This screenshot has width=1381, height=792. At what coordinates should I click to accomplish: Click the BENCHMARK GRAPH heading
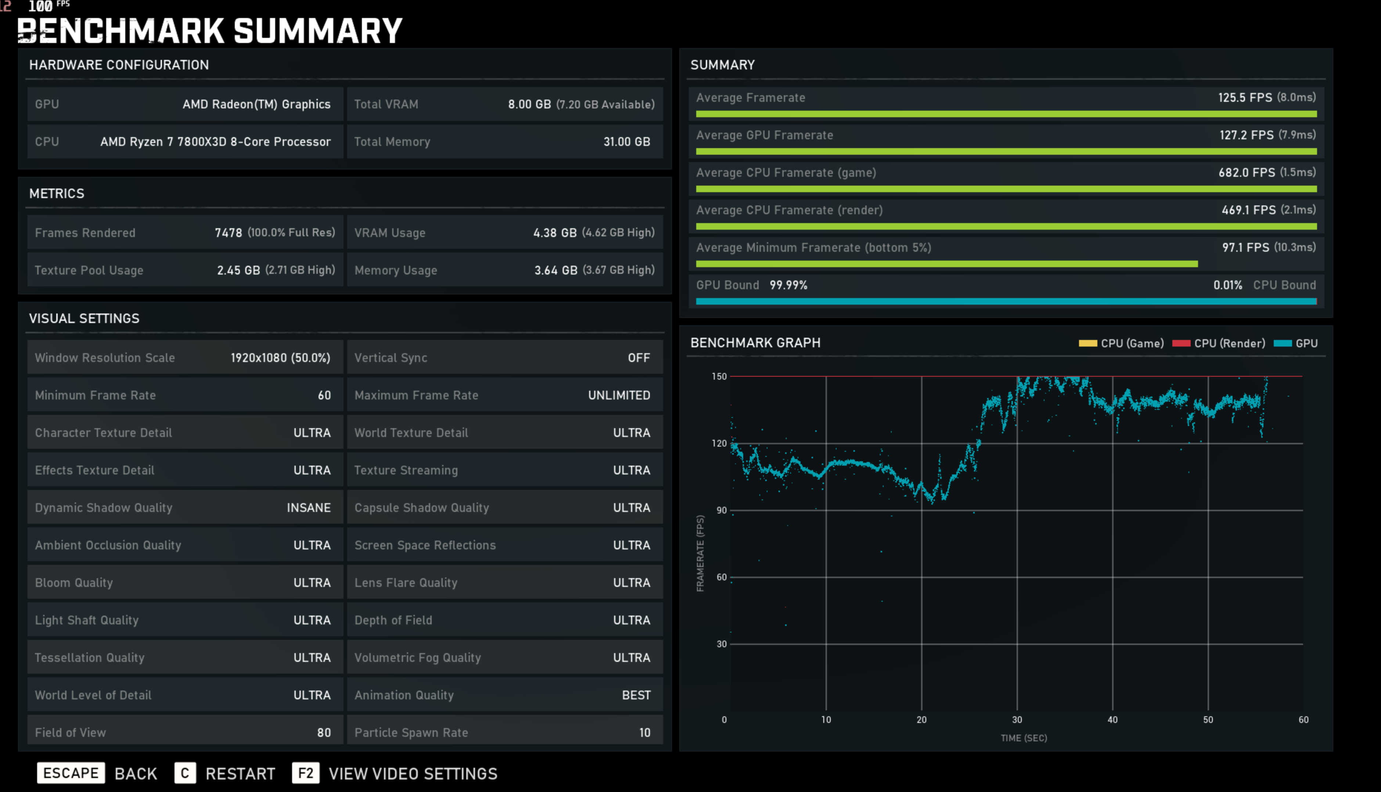click(755, 343)
